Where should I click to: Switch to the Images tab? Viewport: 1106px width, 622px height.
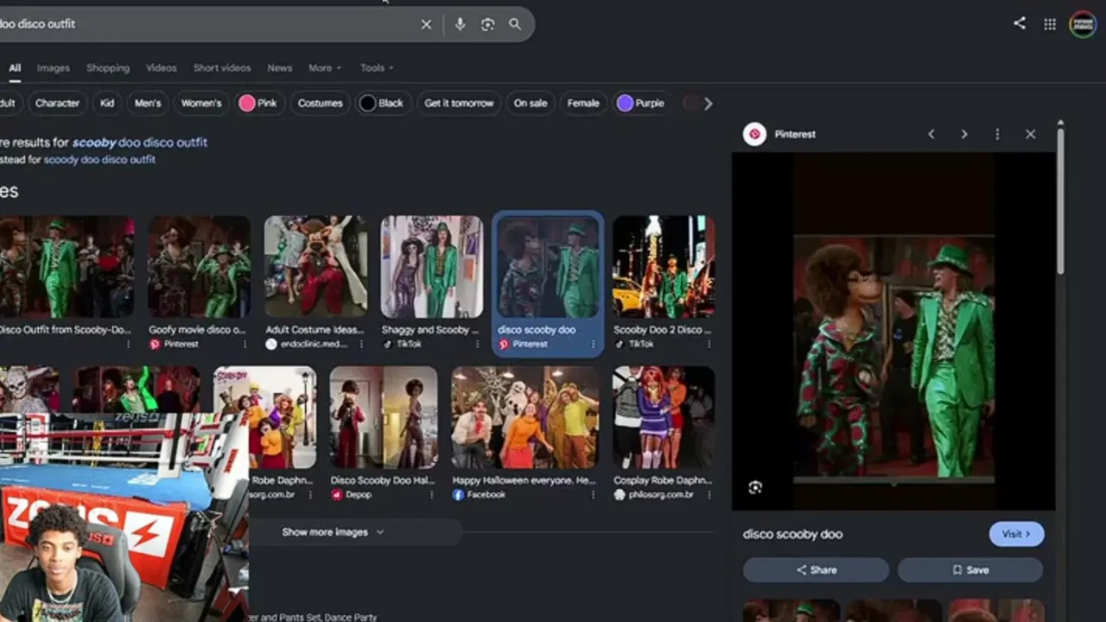tap(53, 68)
